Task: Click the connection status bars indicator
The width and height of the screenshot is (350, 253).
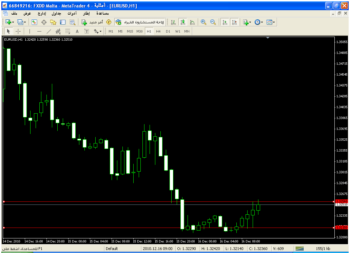Action: coord(299,249)
